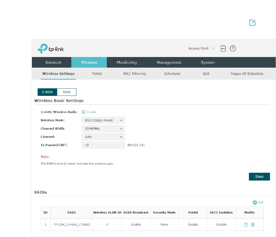The height and width of the screenshot is (237, 276).
Task: Click the Add link text
Action: [261, 202]
